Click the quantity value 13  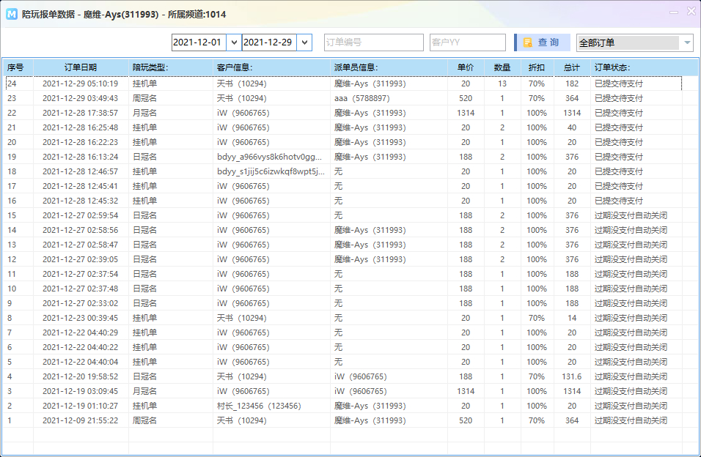(502, 83)
